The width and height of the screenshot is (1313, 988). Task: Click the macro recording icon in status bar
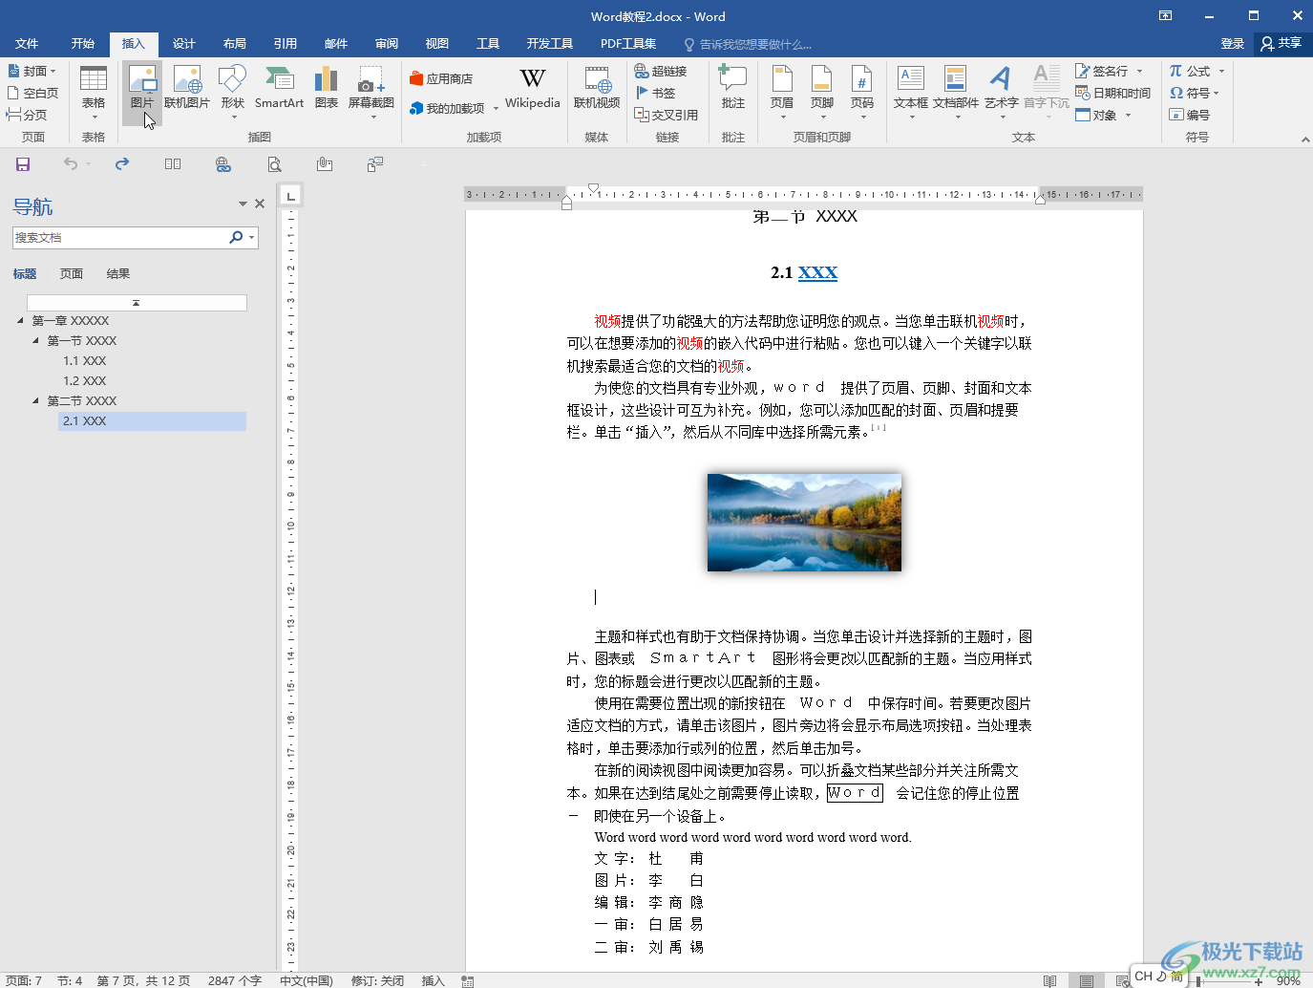tap(468, 980)
